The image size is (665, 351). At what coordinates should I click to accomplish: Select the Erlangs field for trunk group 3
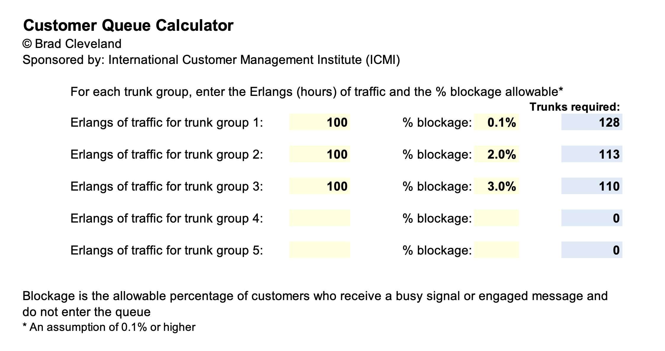pos(319,186)
